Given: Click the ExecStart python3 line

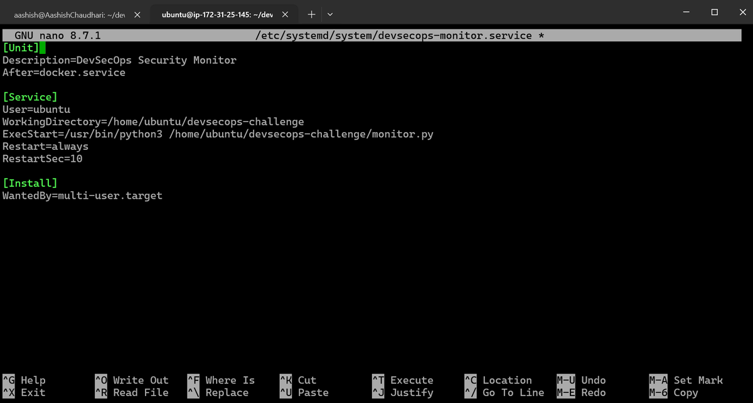Looking at the screenshot, I should point(218,134).
